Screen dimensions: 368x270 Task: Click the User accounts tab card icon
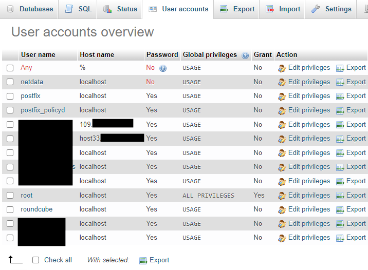[153, 9]
